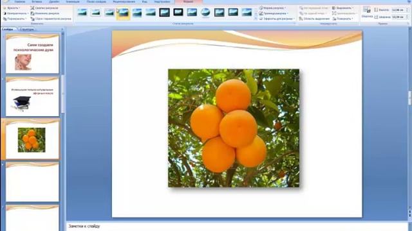Open the Яркость brightness dropdown

pos(12,8)
